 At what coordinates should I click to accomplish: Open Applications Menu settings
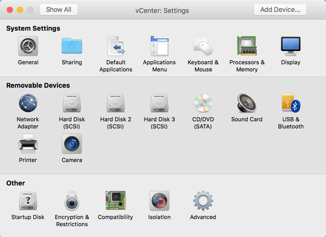tap(159, 46)
